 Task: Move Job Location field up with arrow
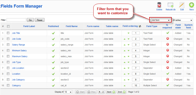pos(124,68)
